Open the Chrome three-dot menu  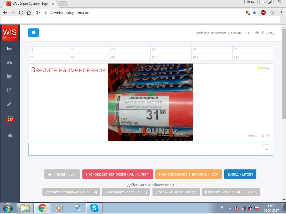pyautogui.click(x=281, y=13)
